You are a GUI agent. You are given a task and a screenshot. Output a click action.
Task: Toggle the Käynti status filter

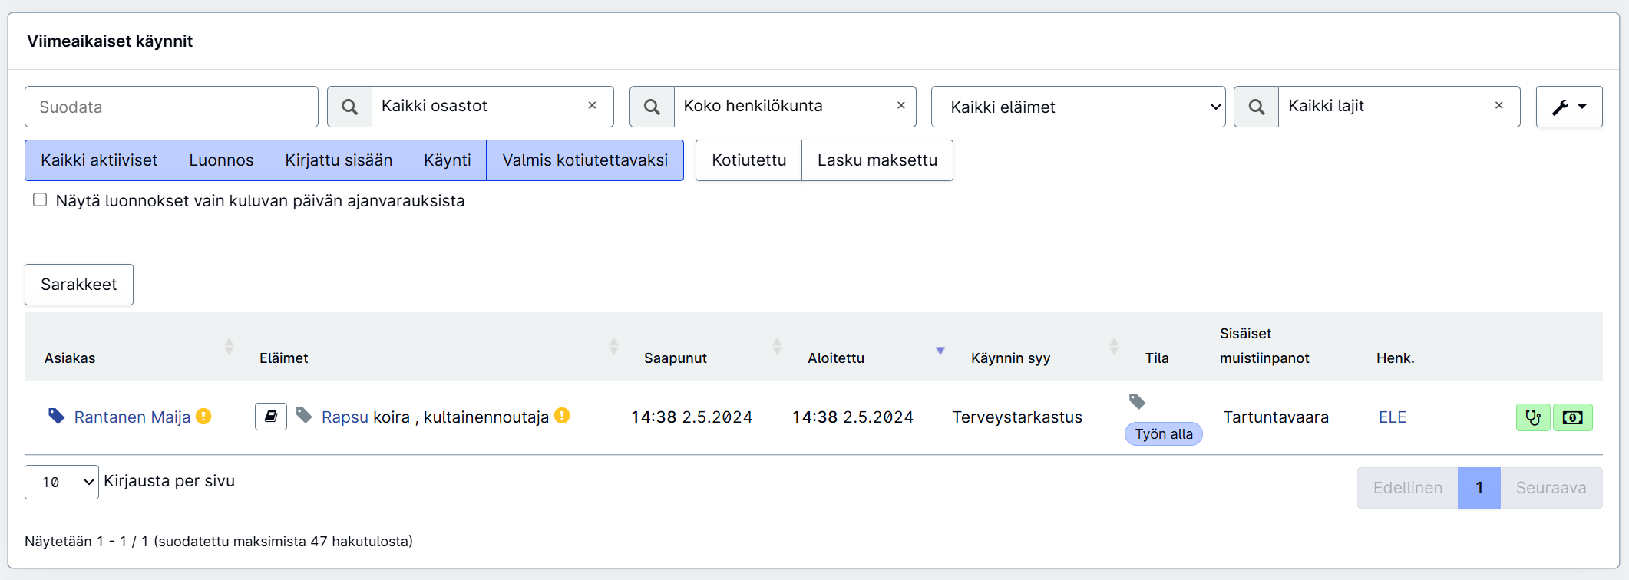click(448, 160)
